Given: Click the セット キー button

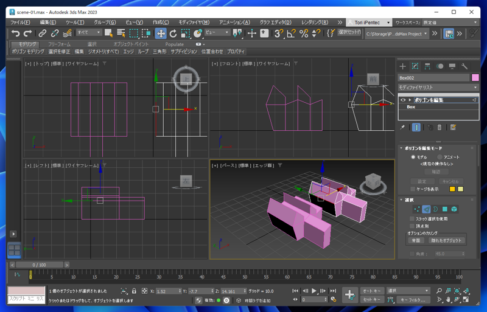Looking at the screenshot, I should [372, 300].
